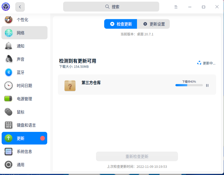Screen dimensions: 224x175
Task: Open the hamburger menu at top right
Action: 176,7
